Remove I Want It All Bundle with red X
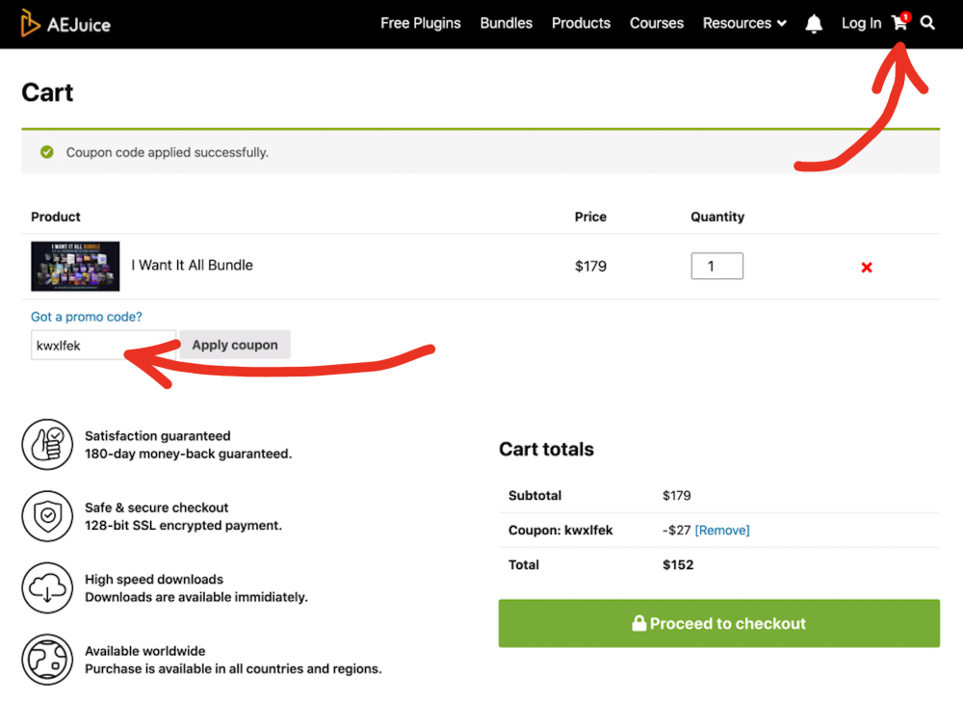963x701 pixels. click(867, 267)
